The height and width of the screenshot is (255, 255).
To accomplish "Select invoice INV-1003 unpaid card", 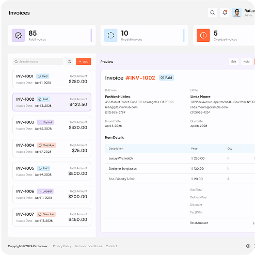I will click(52, 125).
